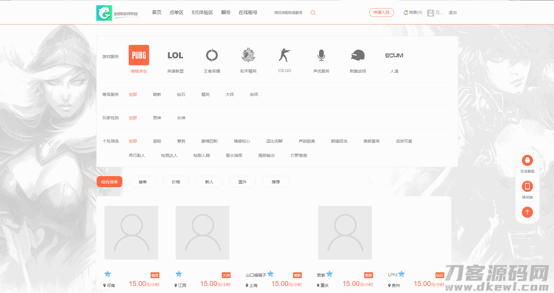Open the 点单区 menu item
The width and height of the screenshot is (554, 293).
point(176,13)
